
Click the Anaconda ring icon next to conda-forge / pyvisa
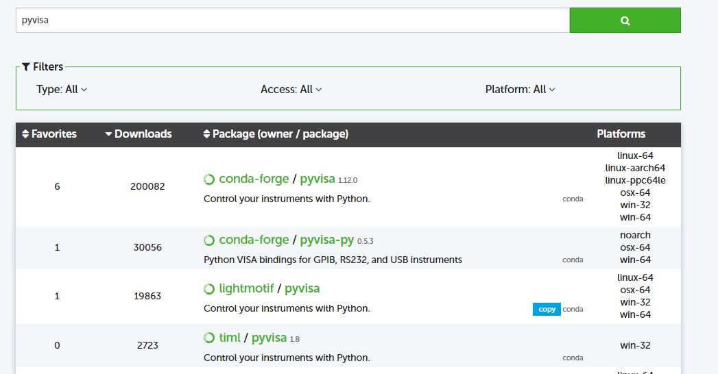[x=209, y=179]
